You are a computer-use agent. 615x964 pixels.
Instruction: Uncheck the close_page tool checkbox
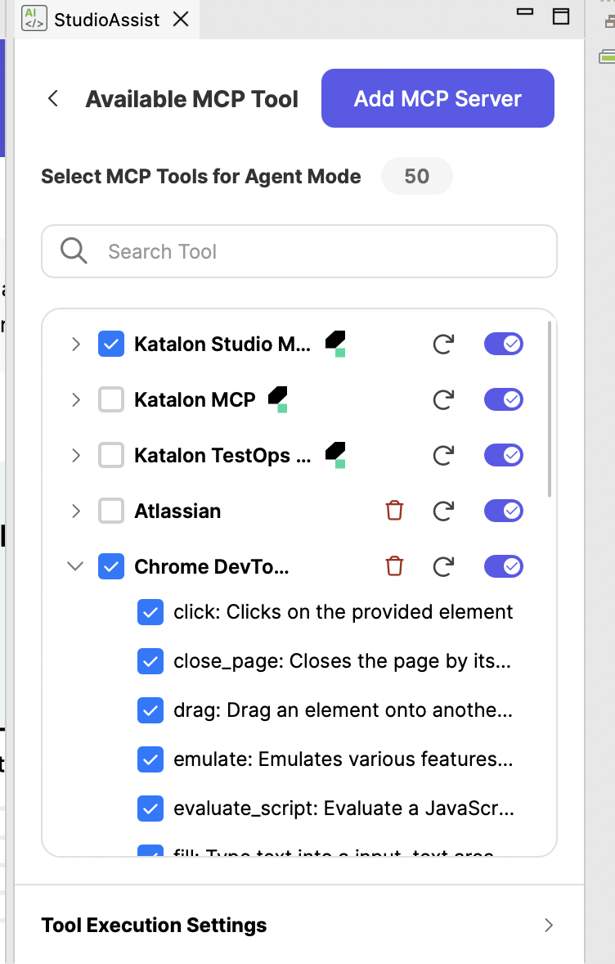pos(150,661)
